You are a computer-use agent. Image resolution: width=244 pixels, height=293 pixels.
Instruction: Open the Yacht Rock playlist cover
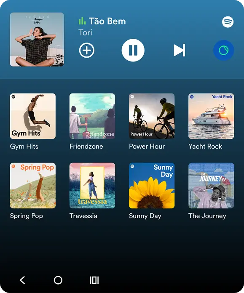211,116
